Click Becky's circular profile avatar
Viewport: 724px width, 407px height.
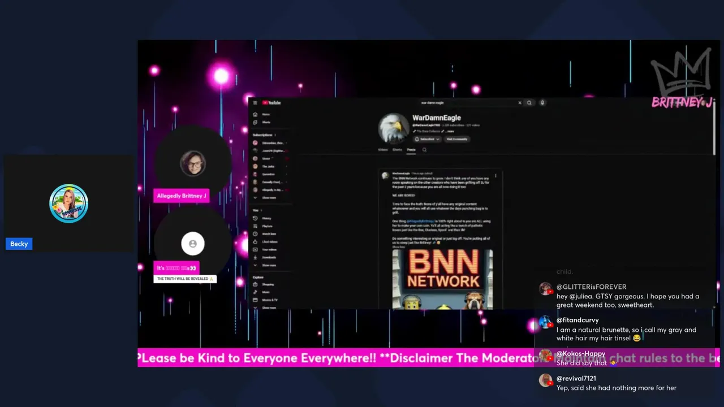pos(68,203)
